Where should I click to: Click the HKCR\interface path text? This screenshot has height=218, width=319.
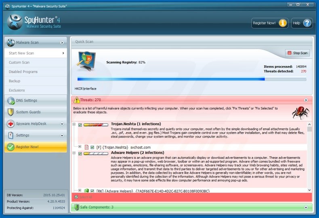pyautogui.click(x=86, y=89)
